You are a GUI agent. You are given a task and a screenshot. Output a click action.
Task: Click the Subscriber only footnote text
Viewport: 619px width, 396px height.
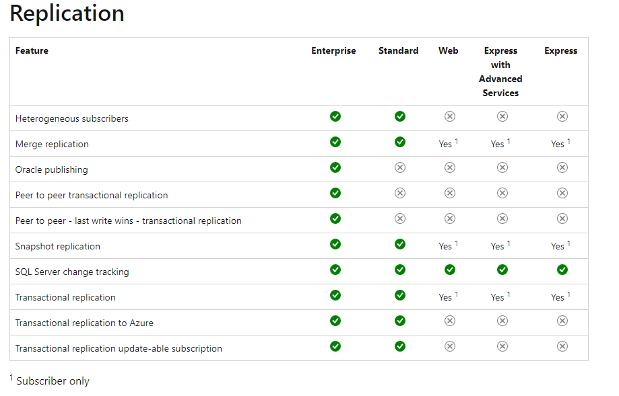[53, 381]
